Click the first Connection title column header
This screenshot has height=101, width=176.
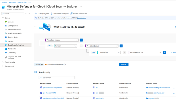pos(72,83)
